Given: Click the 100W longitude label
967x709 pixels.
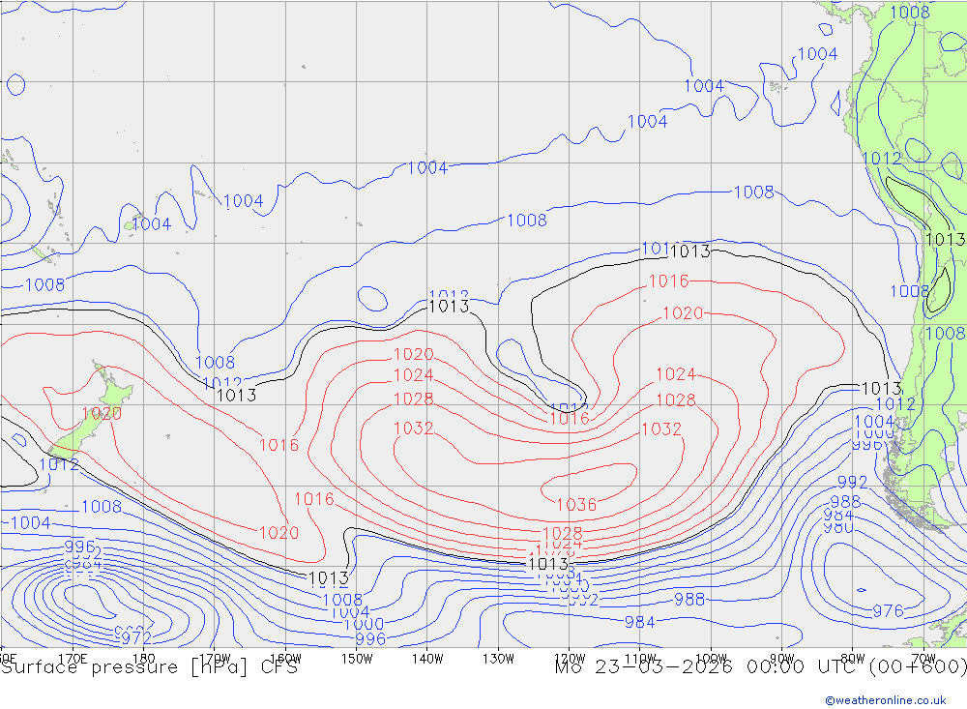Looking at the screenshot, I should 711,659.
